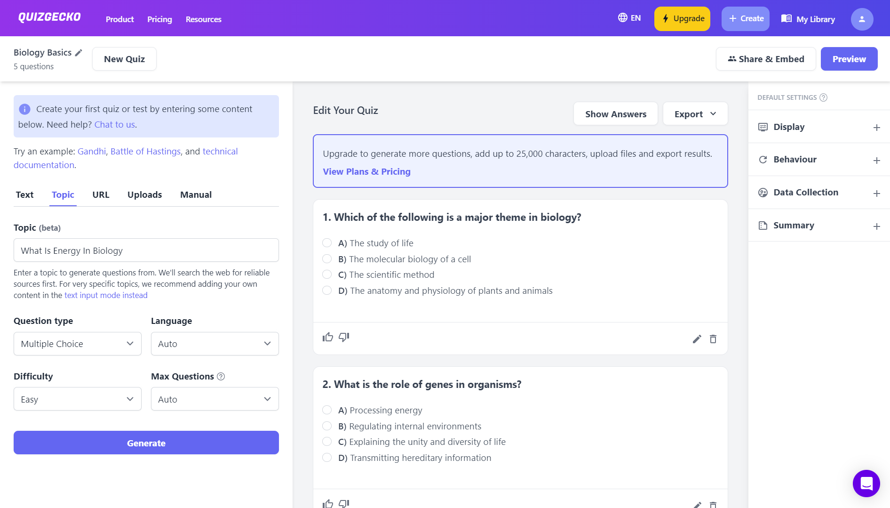The height and width of the screenshot is (508, 890).
Task: Click the Max Questions help icon
Action: (x=221, y=377)
